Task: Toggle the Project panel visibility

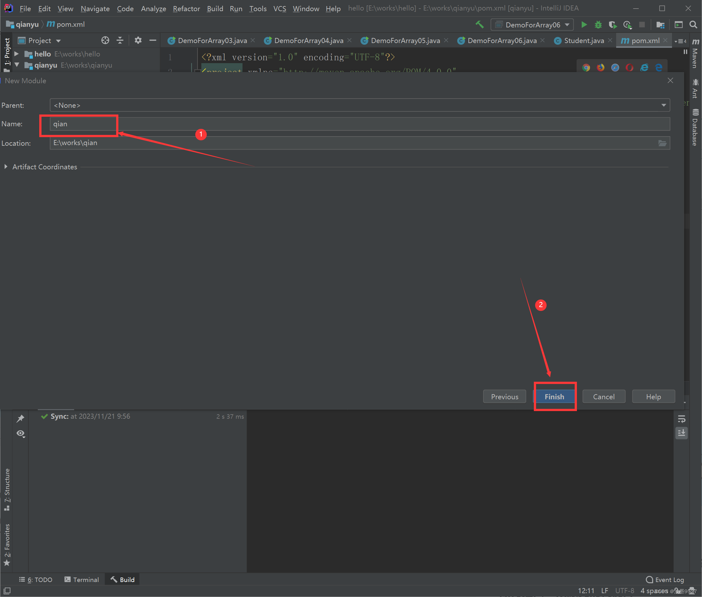Action: 8,54
